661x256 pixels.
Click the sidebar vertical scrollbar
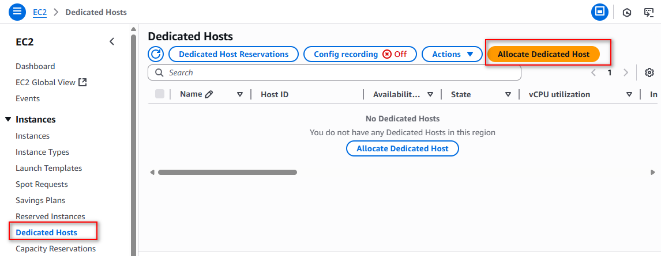pos(134,145)
